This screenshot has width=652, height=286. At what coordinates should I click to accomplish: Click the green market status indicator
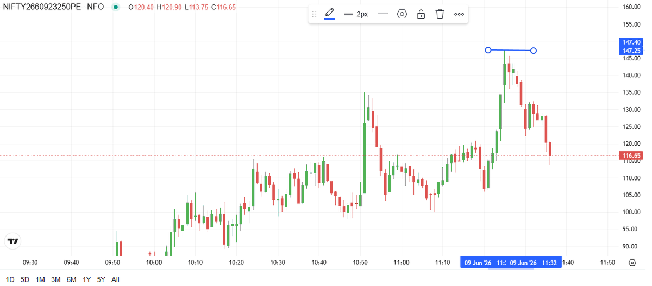[x=116, y=7]
